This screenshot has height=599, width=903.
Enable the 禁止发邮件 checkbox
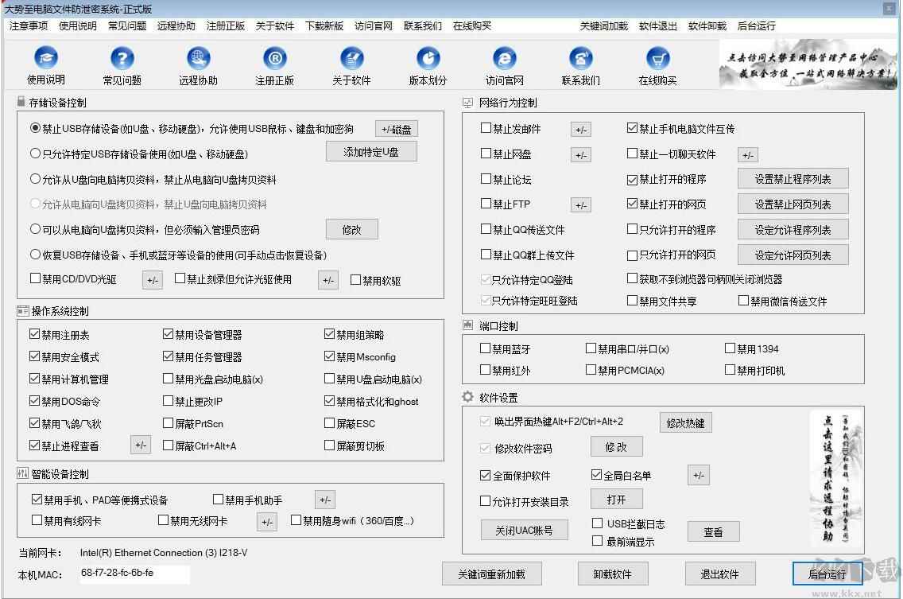[485, 128]
